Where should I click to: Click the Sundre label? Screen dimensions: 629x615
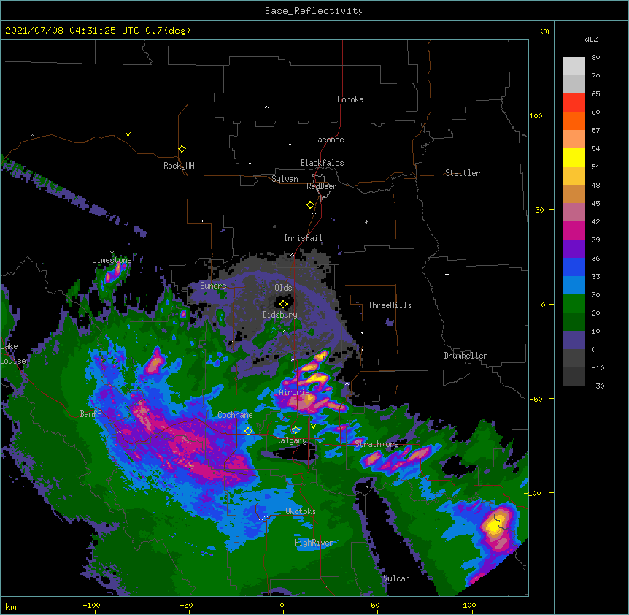(x=213, y=286)
